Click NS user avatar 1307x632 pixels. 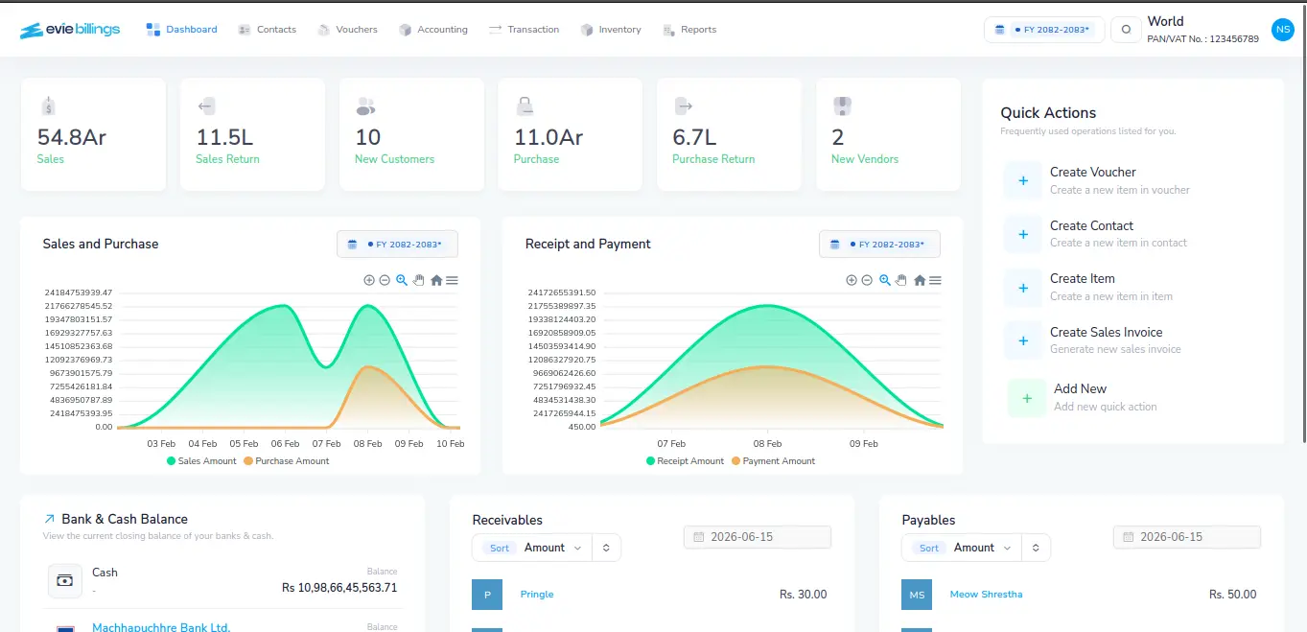1282,30
